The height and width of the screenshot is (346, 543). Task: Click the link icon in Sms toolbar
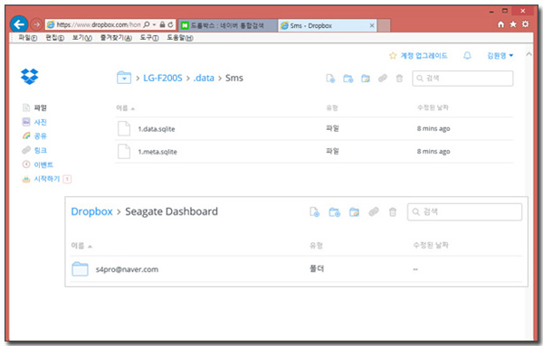click(x=383, y=78)
